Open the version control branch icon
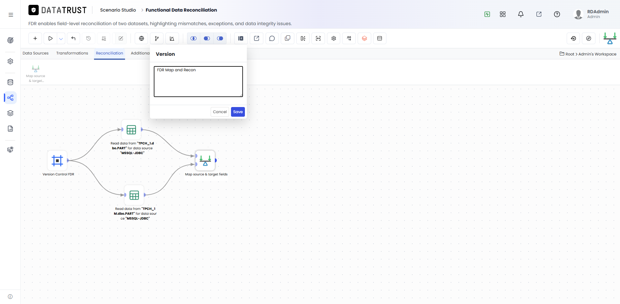The height and width of the screenshot is (304, 620). pos(157,38)
